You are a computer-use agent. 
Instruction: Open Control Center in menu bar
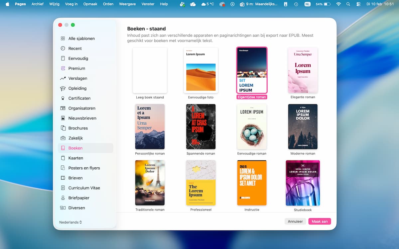(358, 4)
